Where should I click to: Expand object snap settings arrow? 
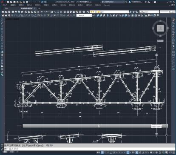(131, 152)
